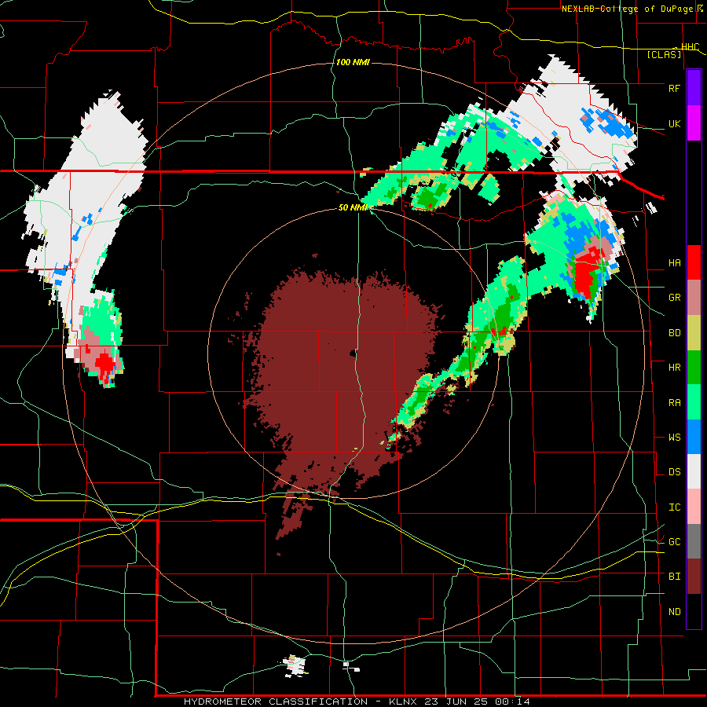Viewport: 707px width, 707px height.
Task: Click the '50 NMI' range ring label
Action: 353,207
